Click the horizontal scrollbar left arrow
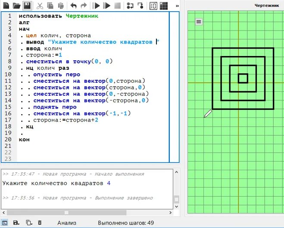Screen dimensions: 284x228 (x=3, y=212)
